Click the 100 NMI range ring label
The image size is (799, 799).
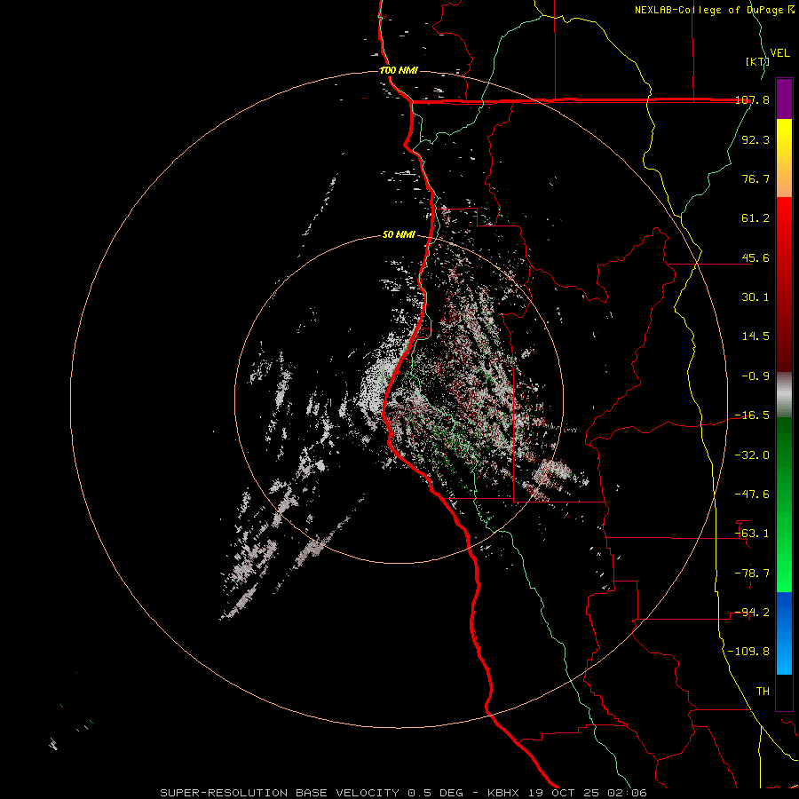pos(399,70)
